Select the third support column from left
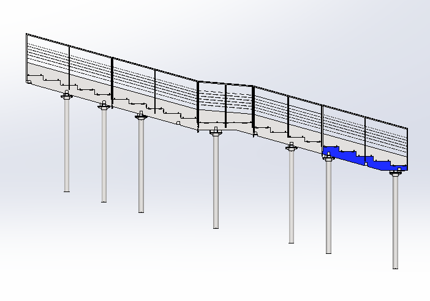Image resolution: width=430 pixels, height=301 pixels. click(141, 162)
